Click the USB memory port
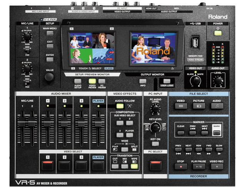 [x=195, y=42]
